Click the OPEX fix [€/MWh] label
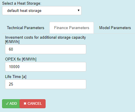 [21, 59]
